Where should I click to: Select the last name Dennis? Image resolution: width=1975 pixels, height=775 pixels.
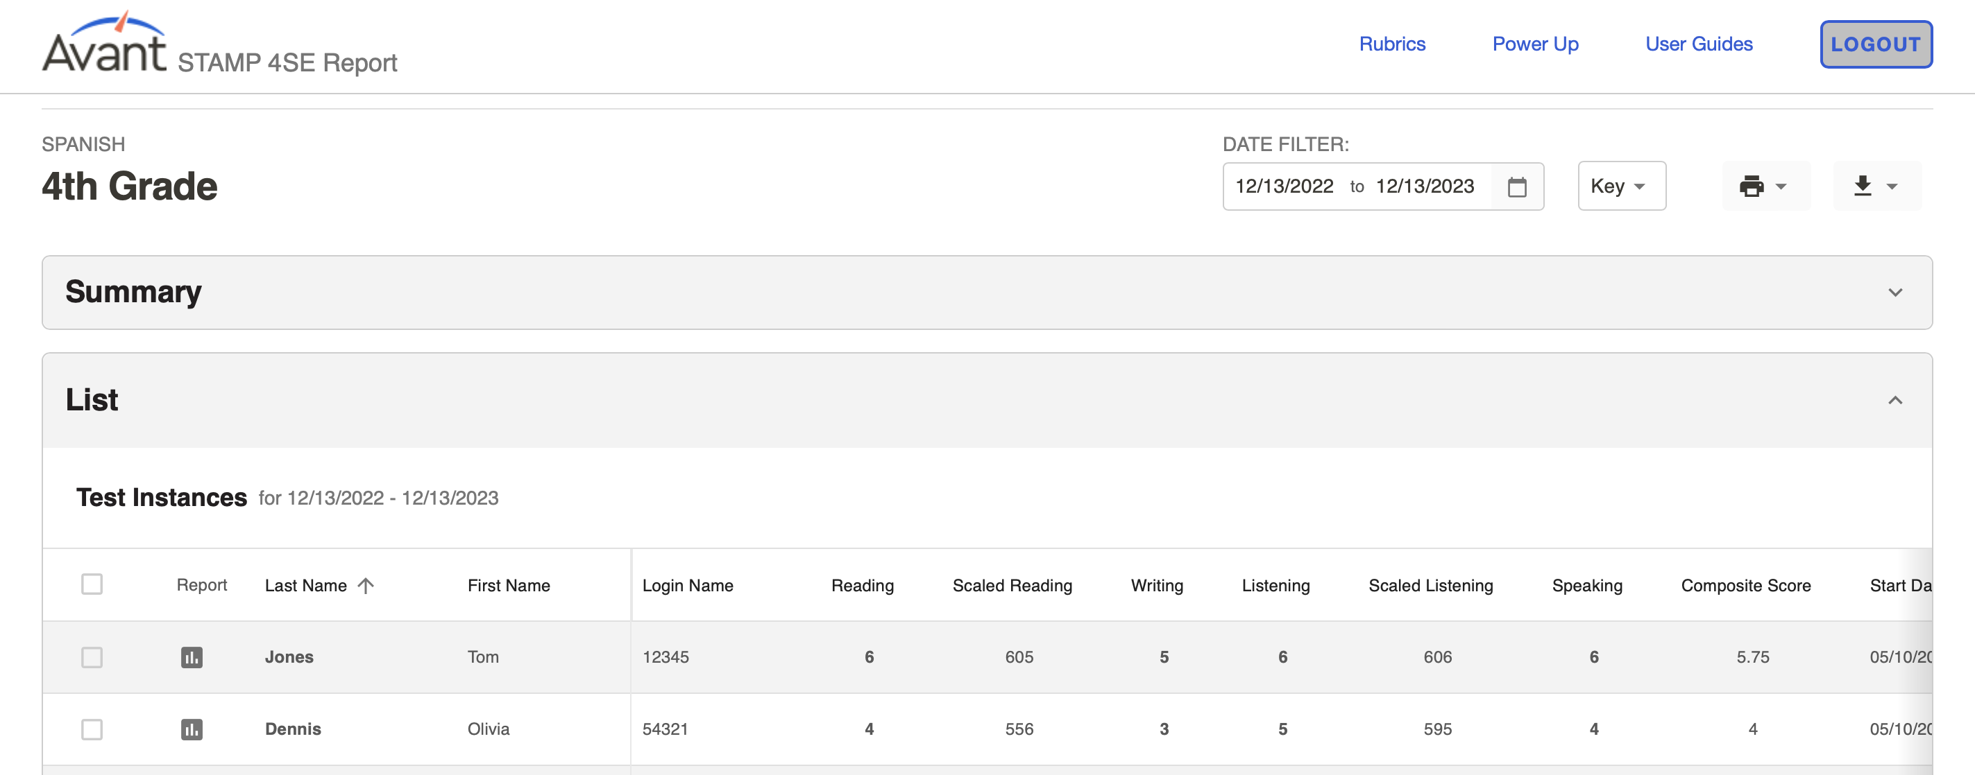pos(293,729)
